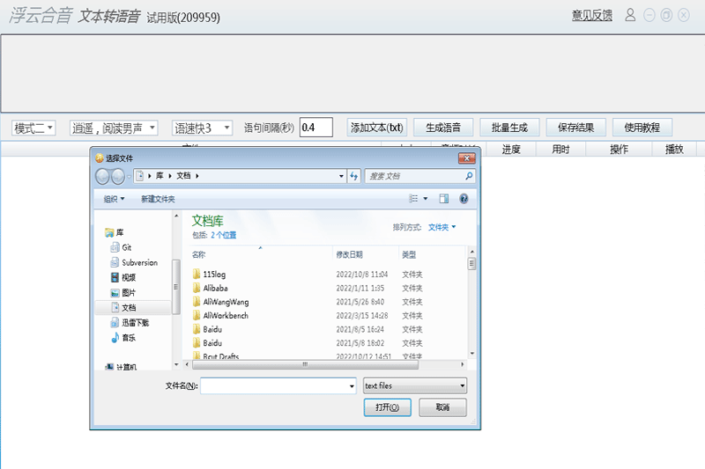This screenshot has height=469, width=705.
Task: Click the 操作 column header in main window
Action: (x=619, y=149)
